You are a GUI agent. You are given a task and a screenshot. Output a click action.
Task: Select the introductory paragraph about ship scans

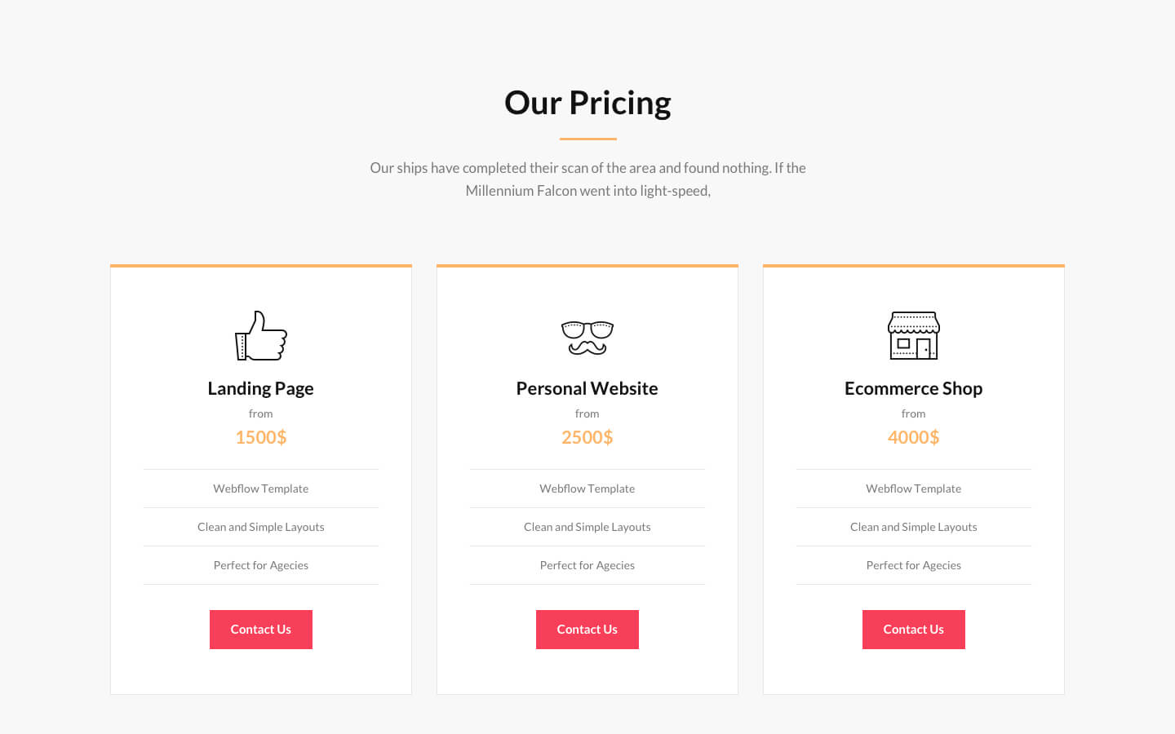tap(587, 179)
